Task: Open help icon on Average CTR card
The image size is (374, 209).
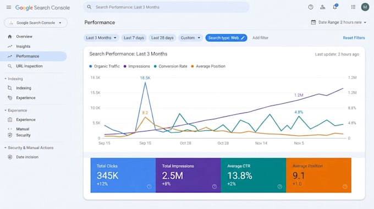Action: click(x=280, y=186)
